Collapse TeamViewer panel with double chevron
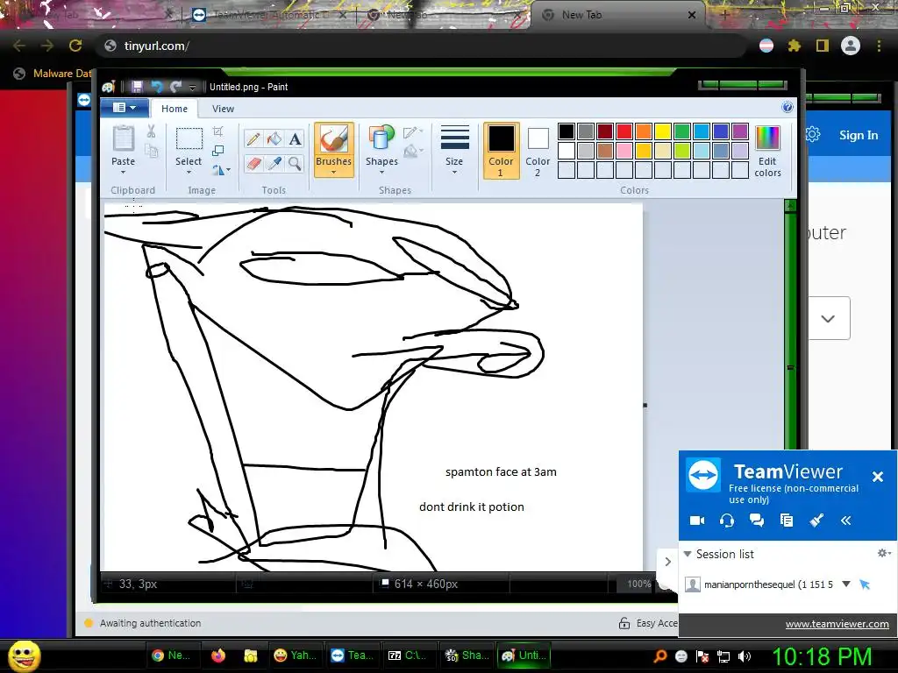Screen dimensions: 898x673 [x=846, y=521]
